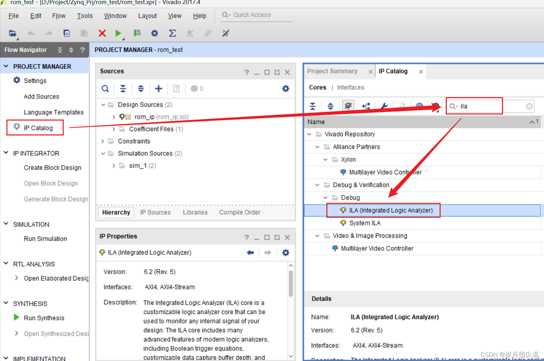Click the Sources panel search icon
Screen dimensions: 544x361
tap(105, 89)
